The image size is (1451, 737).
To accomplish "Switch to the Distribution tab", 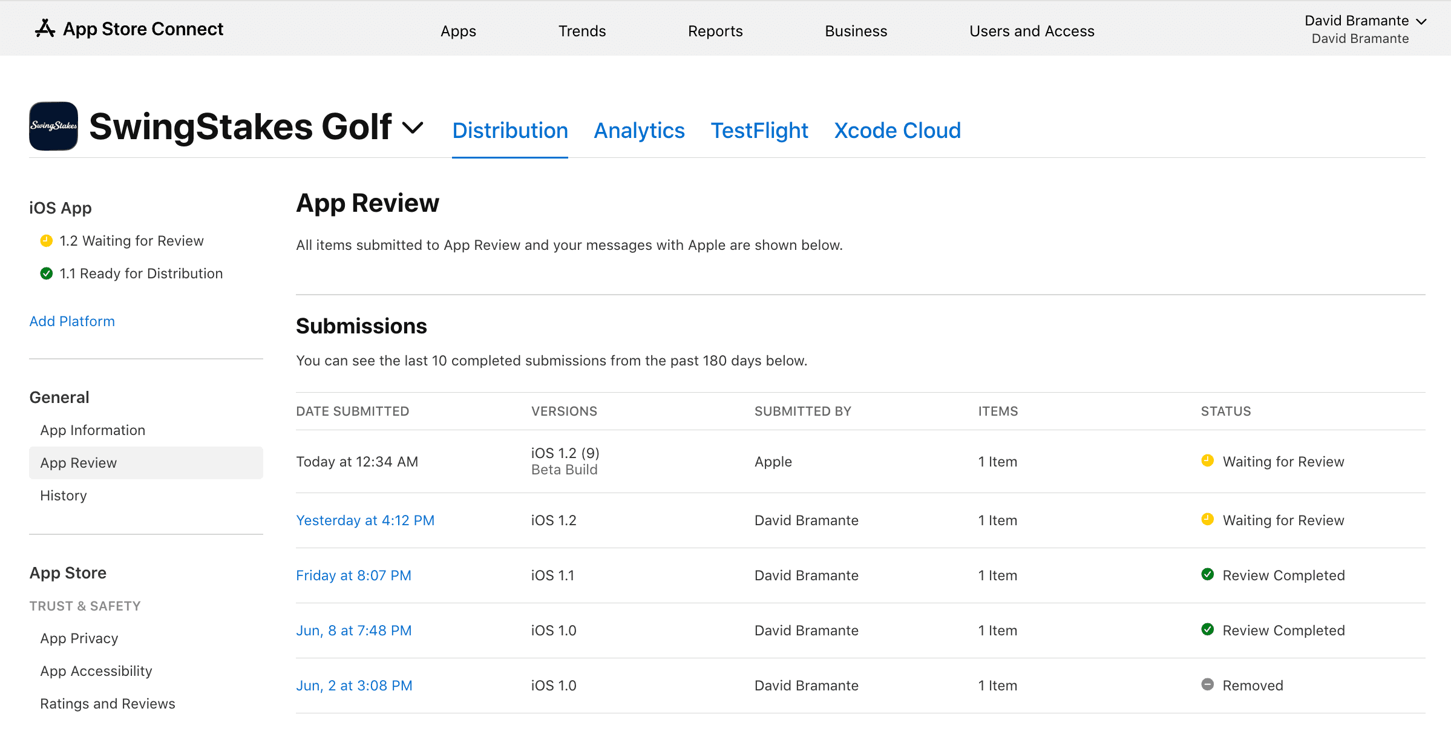I will point(510,131).
